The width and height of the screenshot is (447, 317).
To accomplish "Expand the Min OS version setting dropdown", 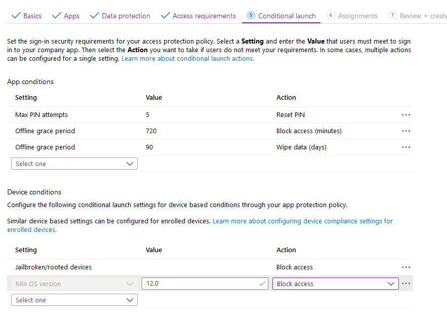I will click(74, 284).
